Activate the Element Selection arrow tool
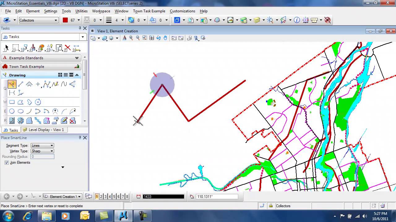 (x=6, y=48)
